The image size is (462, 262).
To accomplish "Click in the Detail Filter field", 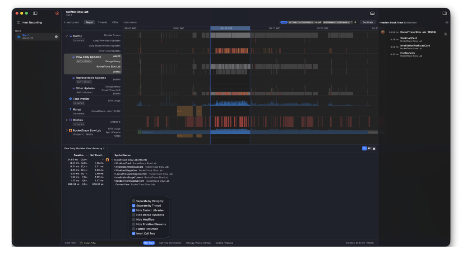I will [111, 243].
